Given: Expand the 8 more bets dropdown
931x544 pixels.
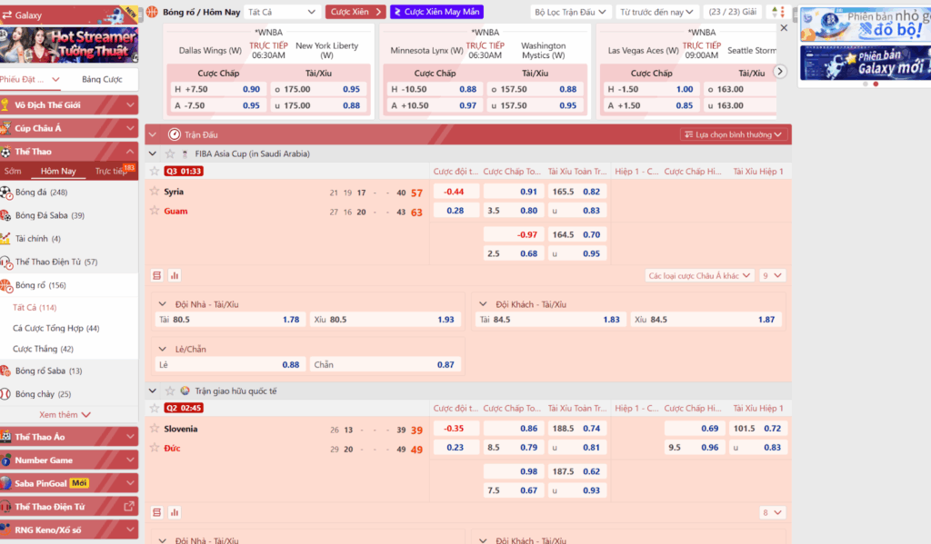Looking at the screenshot, I should (772, 512).
